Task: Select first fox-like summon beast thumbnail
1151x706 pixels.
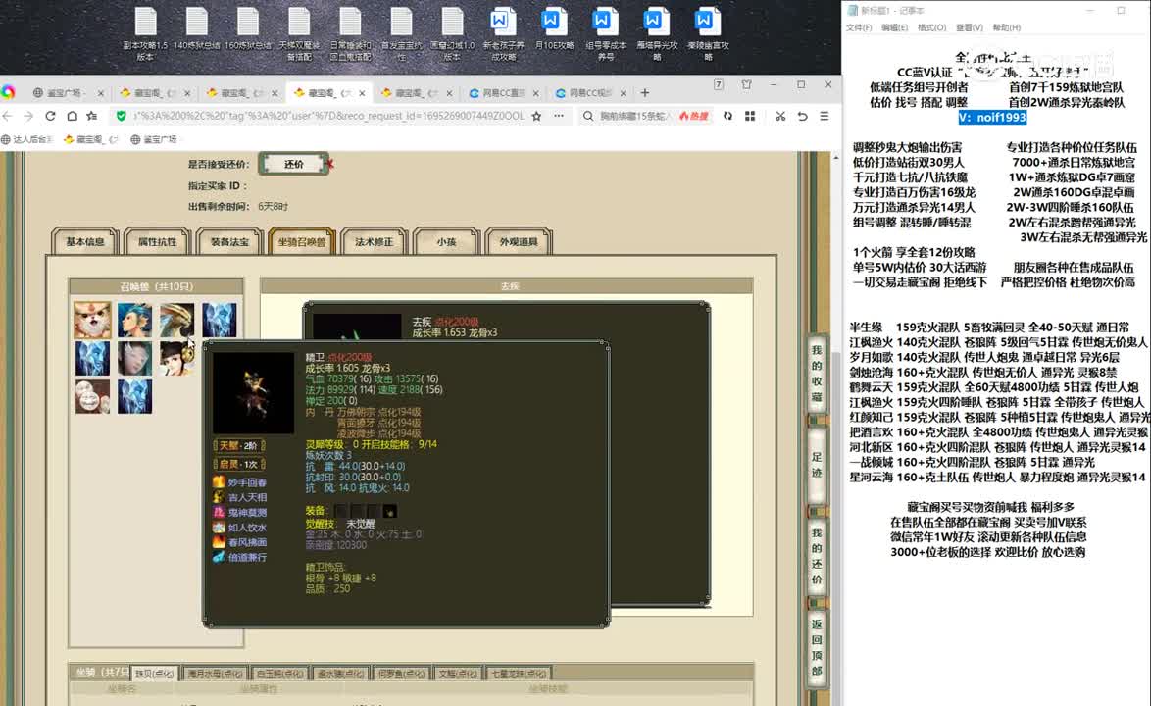Action: [x=92, y=320]
